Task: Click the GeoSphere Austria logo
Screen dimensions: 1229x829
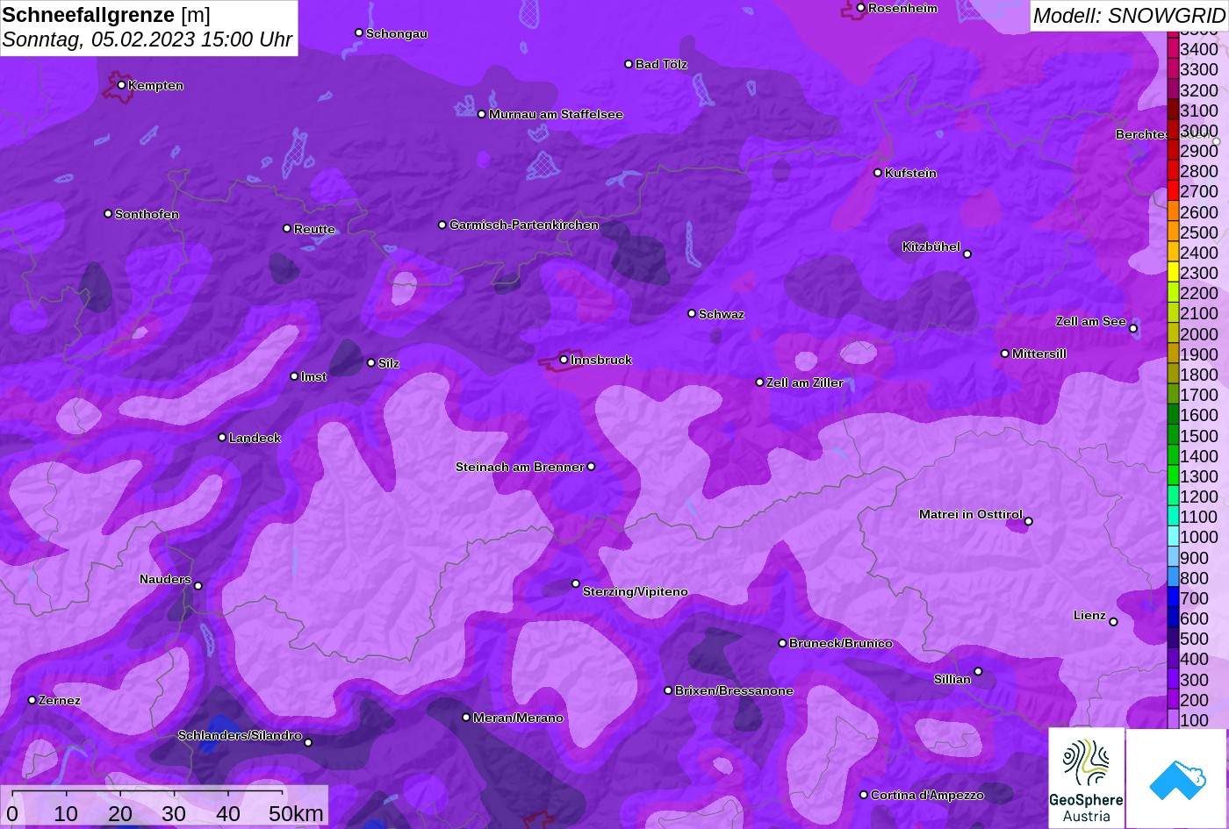Action: point(1086,778)
